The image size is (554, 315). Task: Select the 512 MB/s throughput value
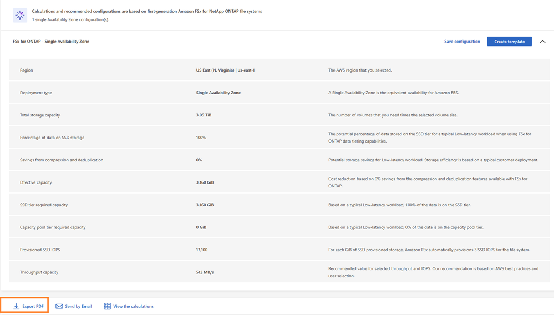[x=205, y=272]
